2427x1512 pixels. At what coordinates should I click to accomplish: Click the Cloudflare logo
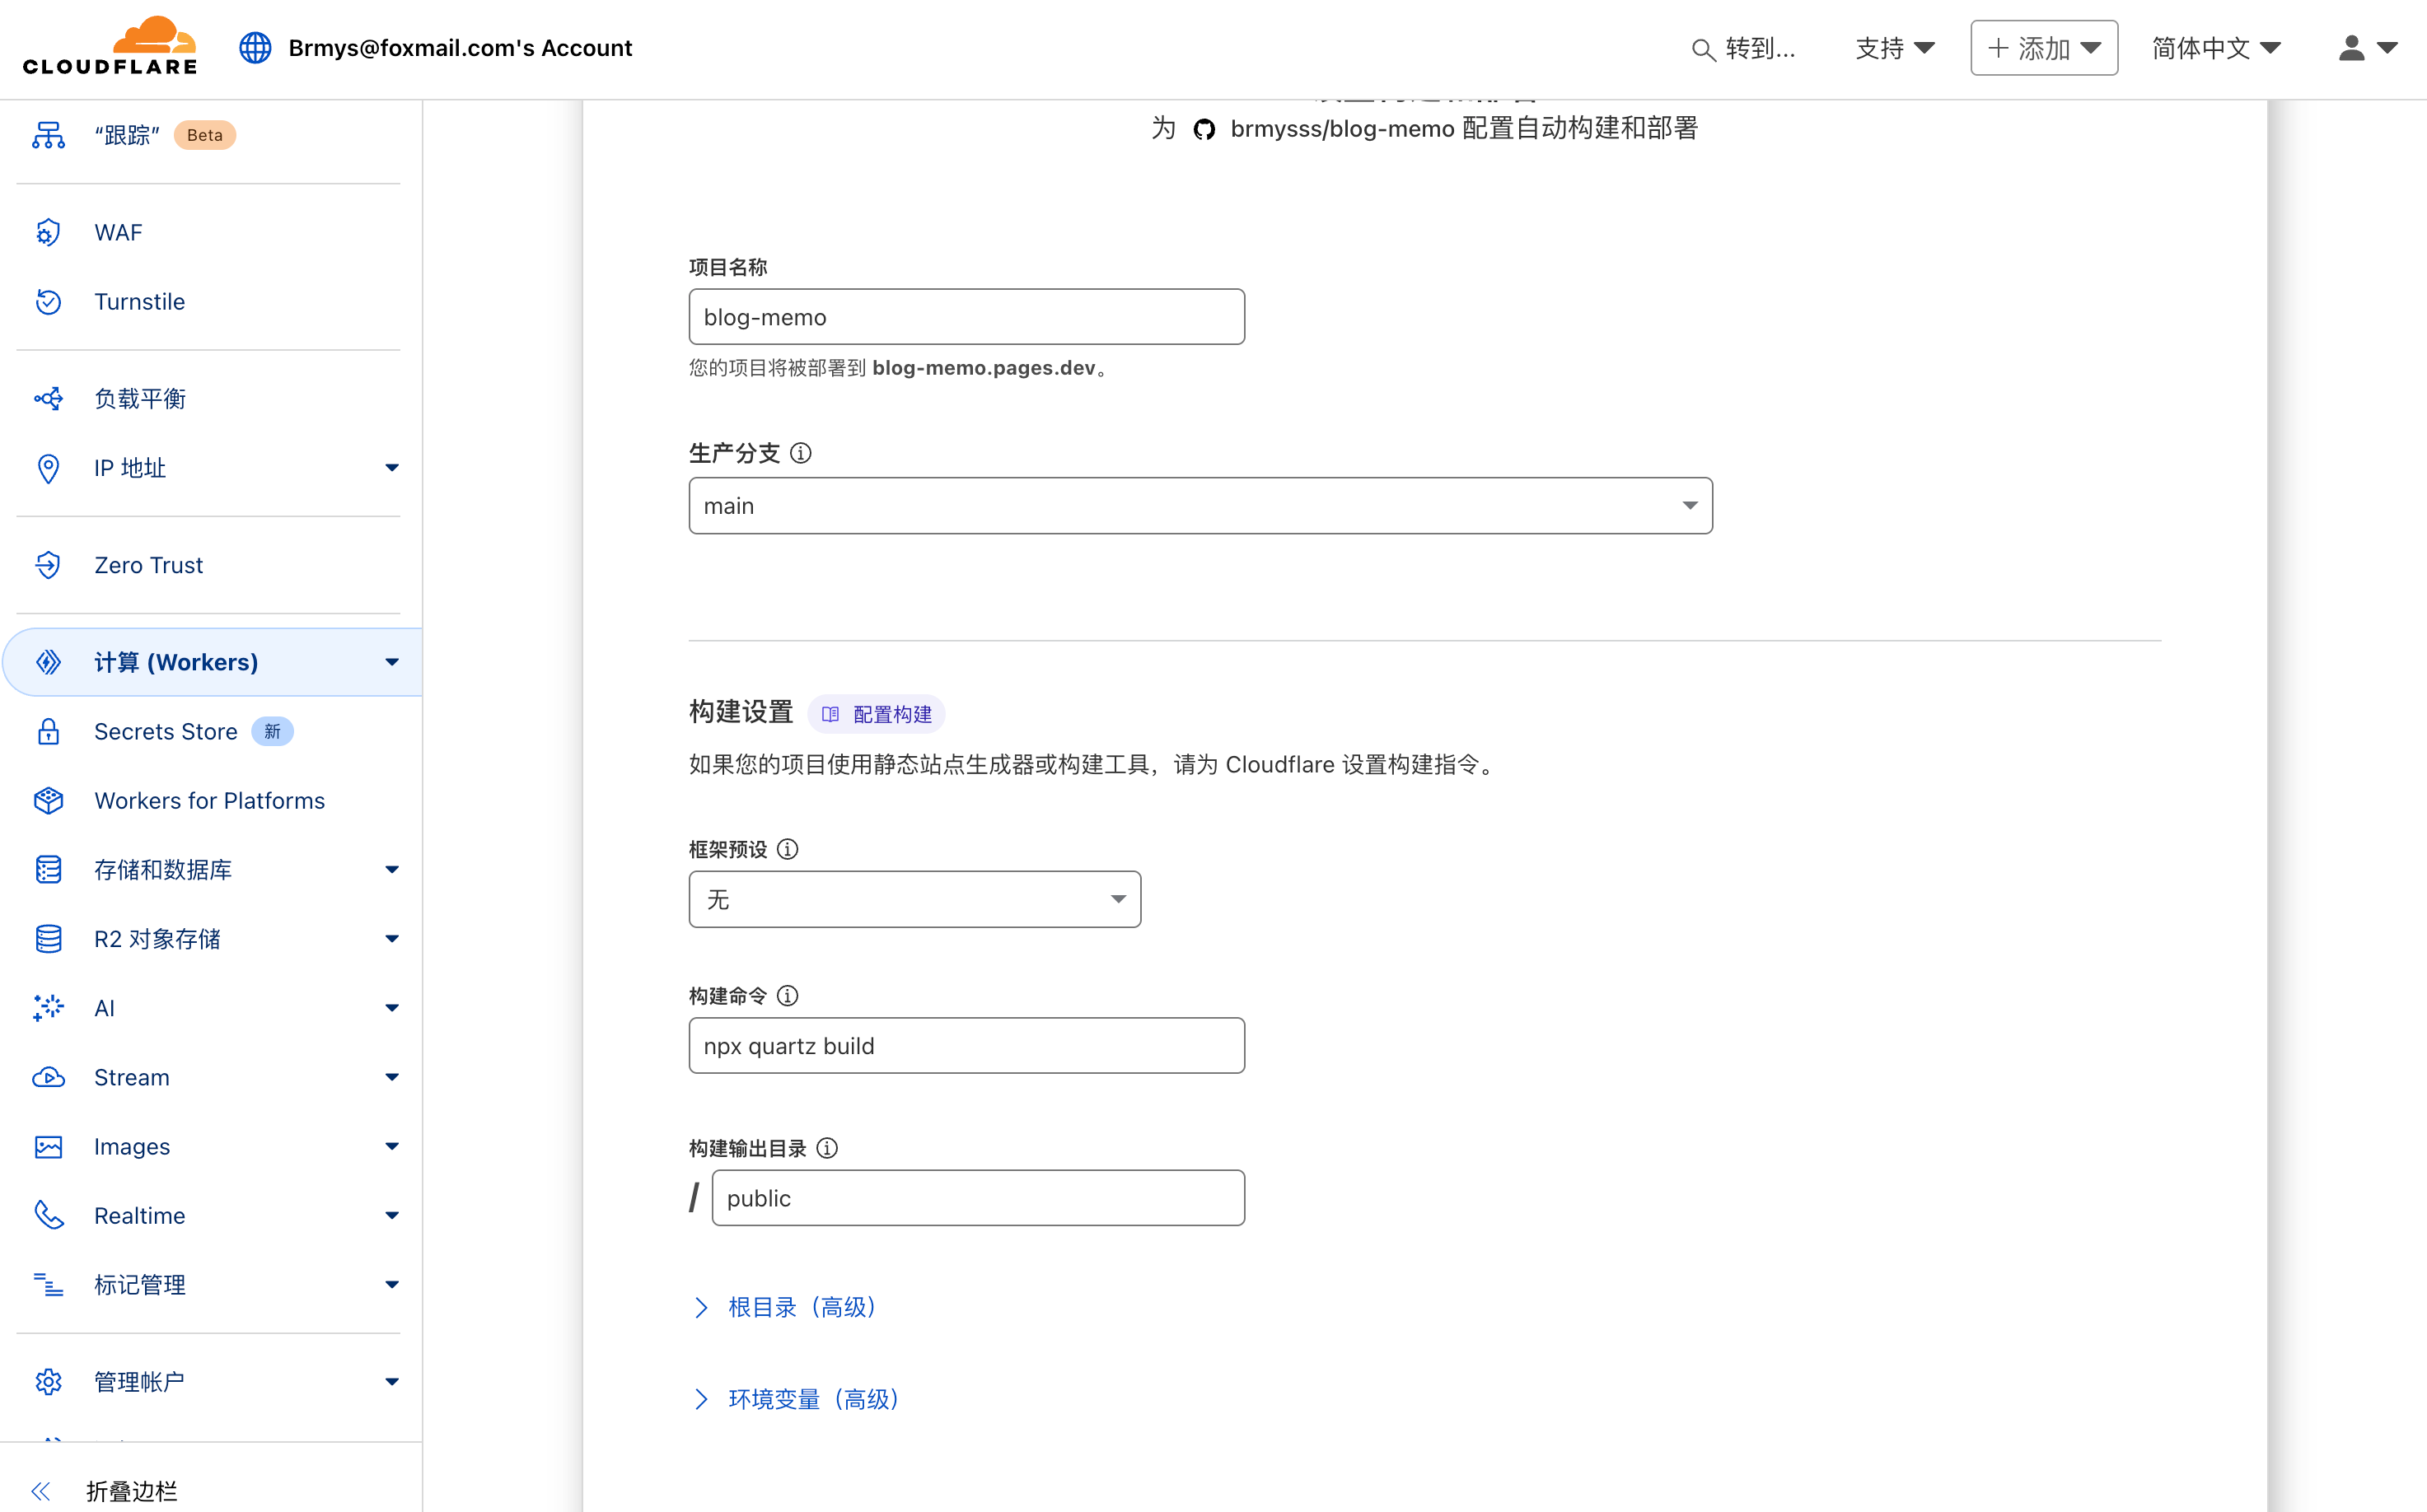click(110, 46)
